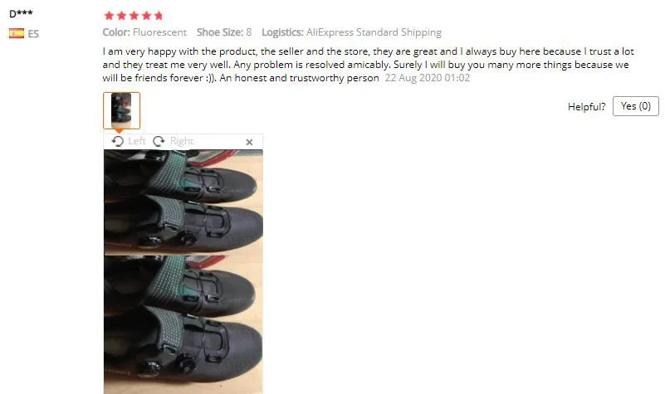This screenshot has height=394, width=665.
Task: Click the fourth rating star
Action: tap(146, 16)
